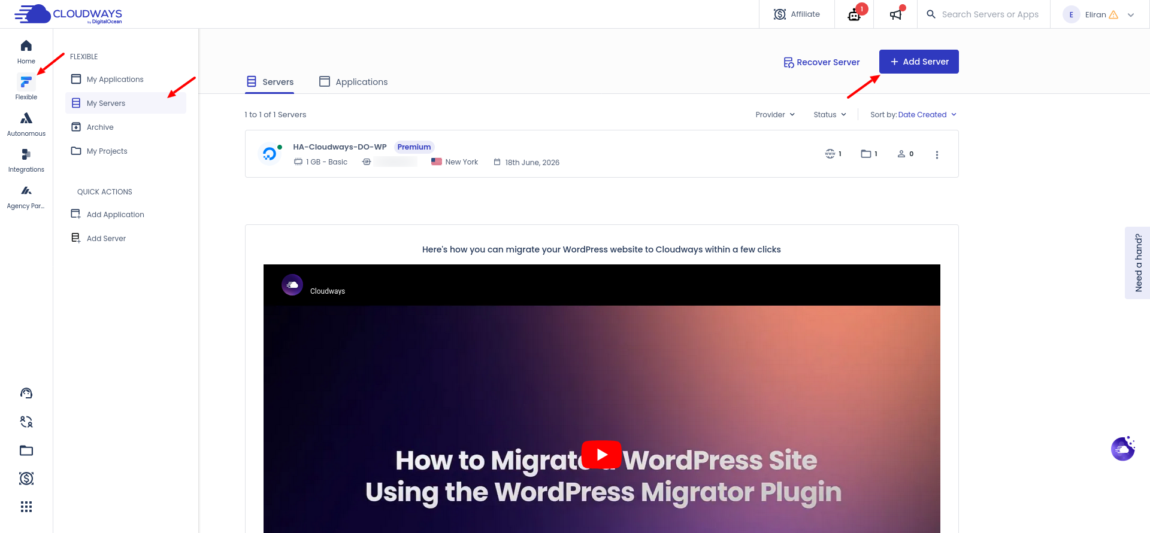The width and height of the screenshot is (1150, 533).
Task: Click the Eliran username in header
Action: [x=1095, y=15]
